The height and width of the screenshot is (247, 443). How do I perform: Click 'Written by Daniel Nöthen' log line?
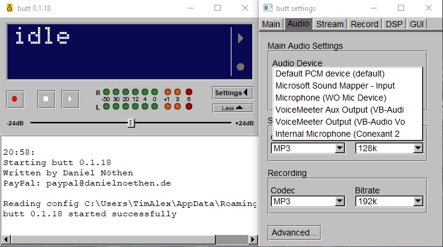[x=68, y=173]
